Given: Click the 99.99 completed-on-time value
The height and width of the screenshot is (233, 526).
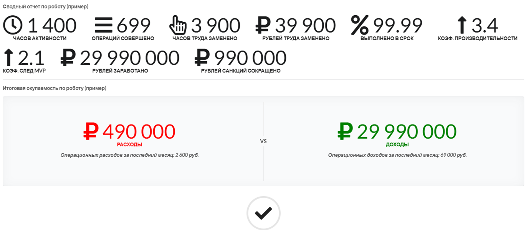Looking at the screenshot, I should coord(398,26).
